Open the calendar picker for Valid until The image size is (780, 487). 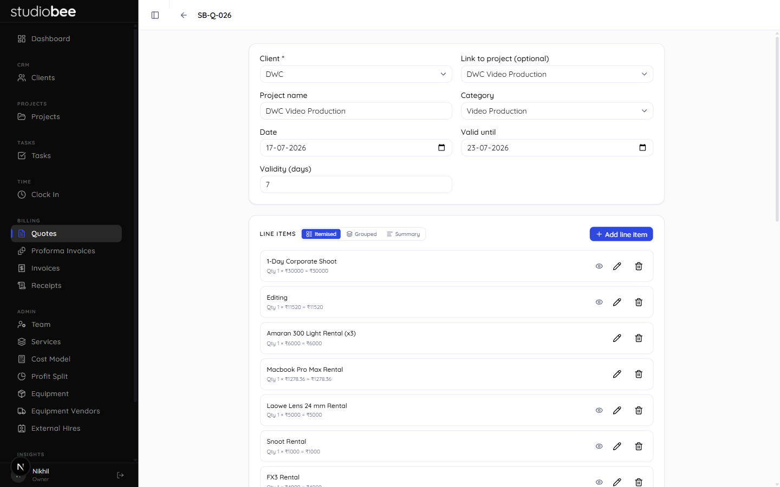coord(642,148)
